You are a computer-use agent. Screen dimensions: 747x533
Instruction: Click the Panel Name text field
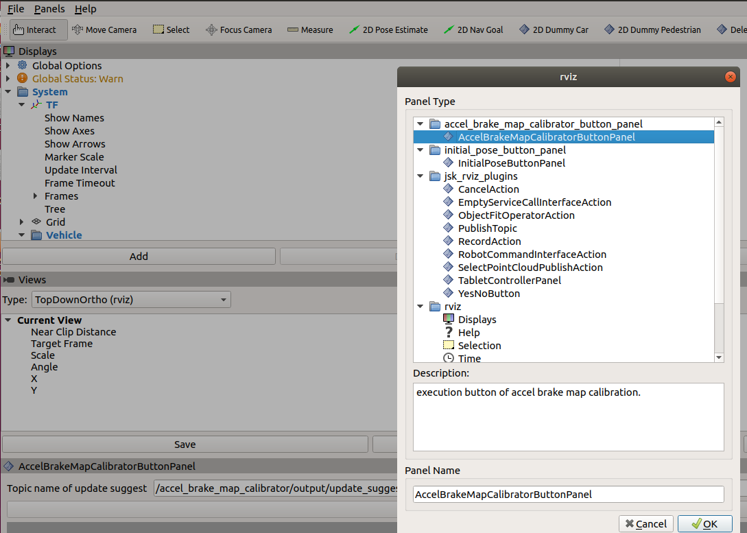(x=568, y=494)
